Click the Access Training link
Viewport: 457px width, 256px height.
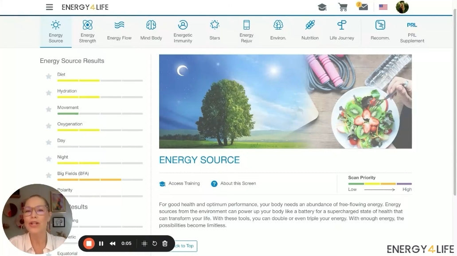click(184, 183)
